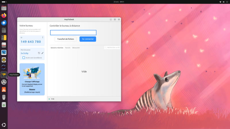Click the Prêt status text

point(53,99)
